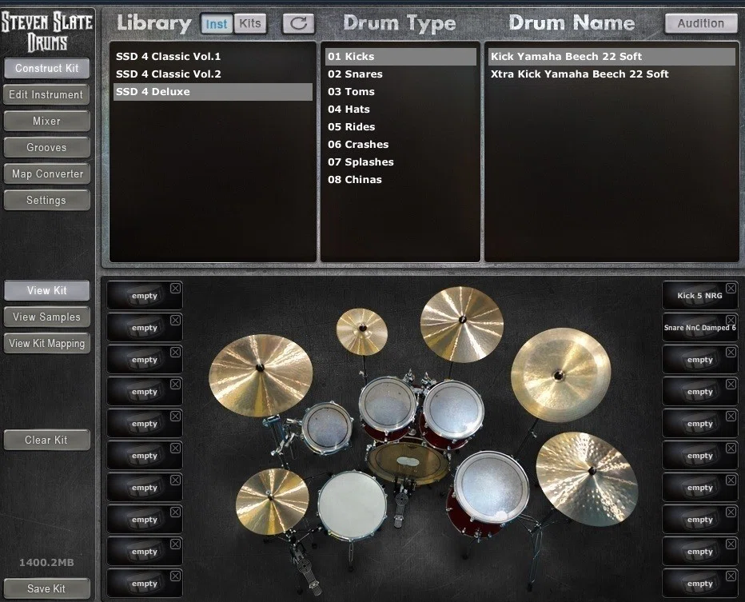Choose drum type 08 Chinas

coord(400,180)
